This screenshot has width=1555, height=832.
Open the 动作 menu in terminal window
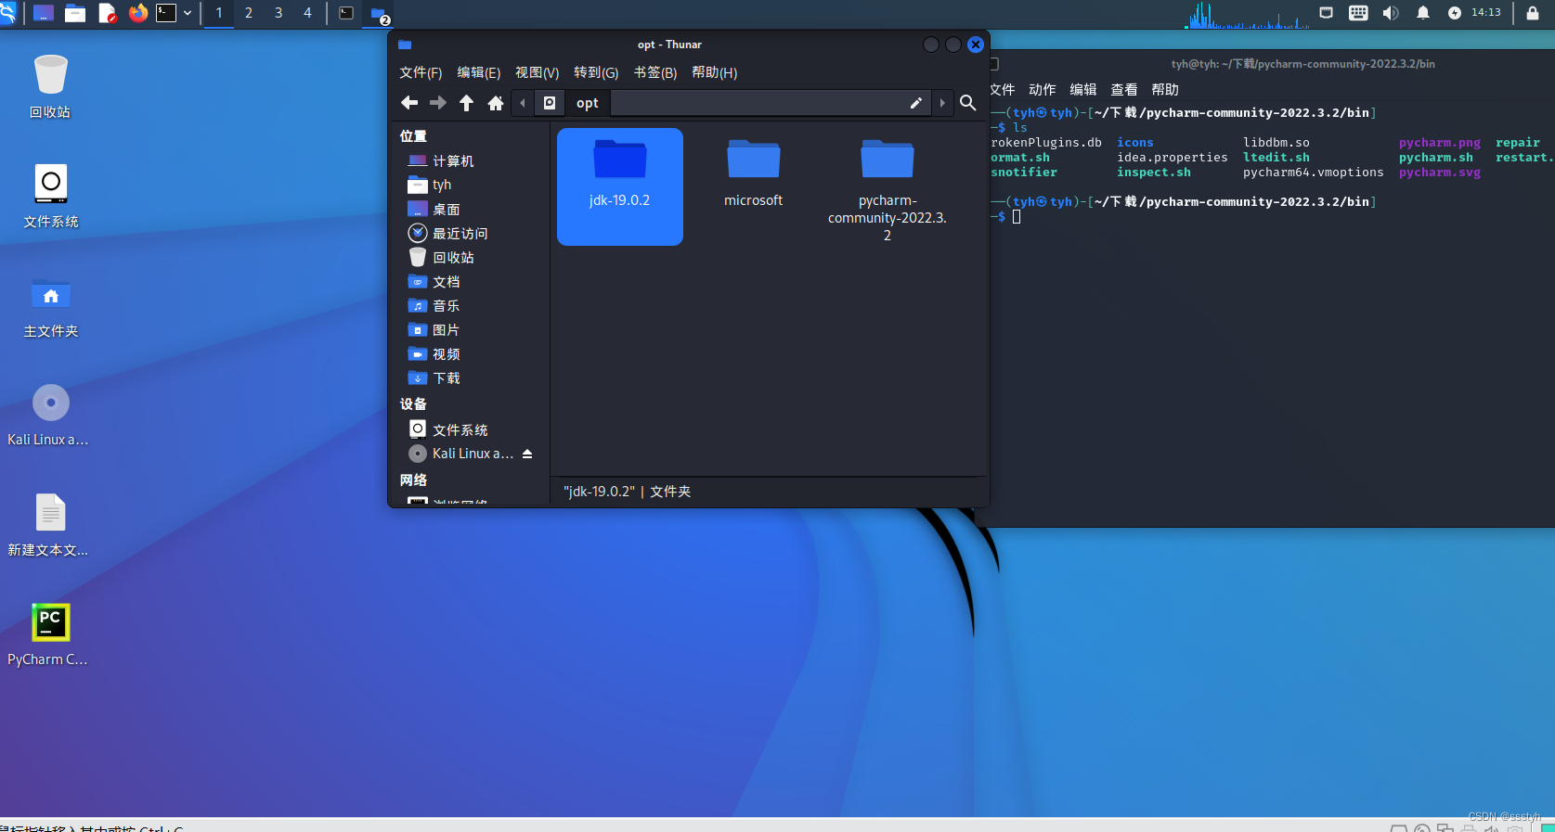click(x=1043, y=90)
